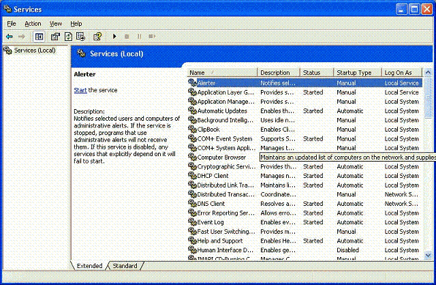The height and width of the screenshot is (285, 436).
Task: Select the COM+ Event System service
Action: [305, 138]
